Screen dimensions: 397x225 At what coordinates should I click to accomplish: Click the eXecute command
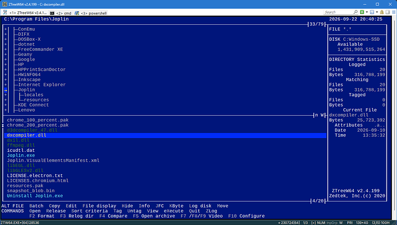tap(173, 211)
